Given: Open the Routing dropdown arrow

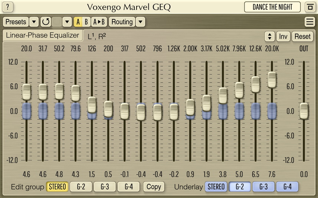Looking at the screenshot, I should click(x=140, y=22).
